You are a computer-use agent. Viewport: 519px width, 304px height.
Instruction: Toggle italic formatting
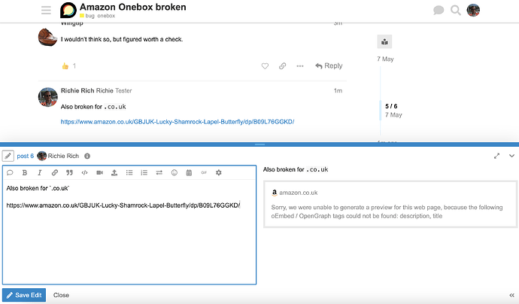39,172
